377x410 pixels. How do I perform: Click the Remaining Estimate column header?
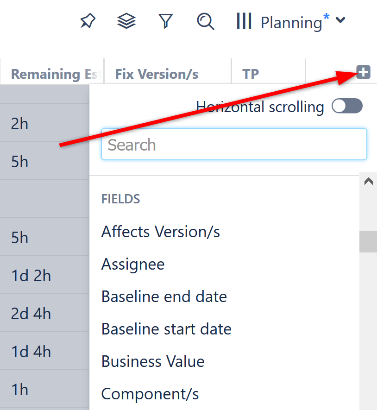pos(51,74)
